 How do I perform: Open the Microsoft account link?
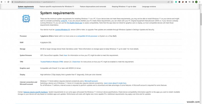click(x=89, y=81)
